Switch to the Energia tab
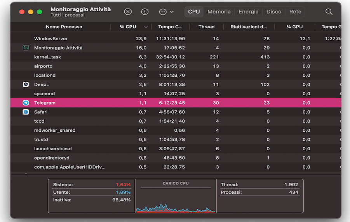The image size is (350, 222). click(248, 12)
